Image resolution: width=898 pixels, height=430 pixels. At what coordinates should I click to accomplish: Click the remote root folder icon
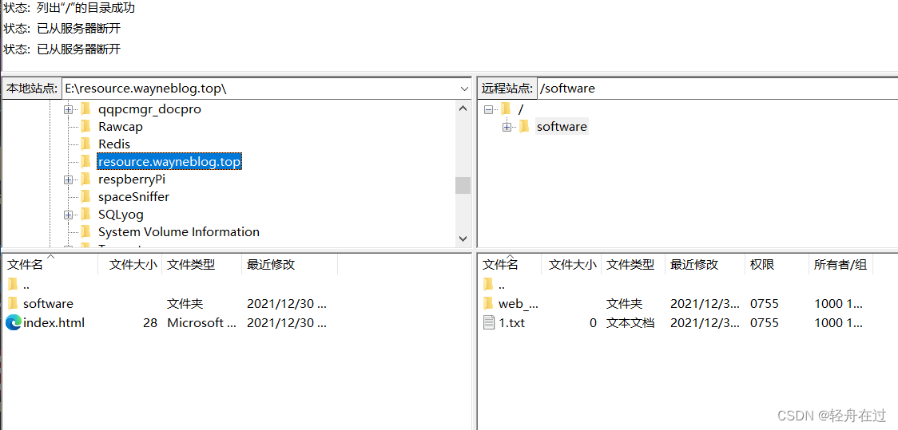pos(506,109)
